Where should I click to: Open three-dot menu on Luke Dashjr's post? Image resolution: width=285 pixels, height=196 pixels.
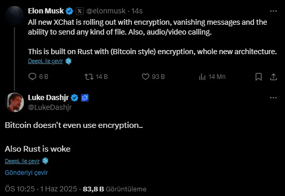point(273,97)
